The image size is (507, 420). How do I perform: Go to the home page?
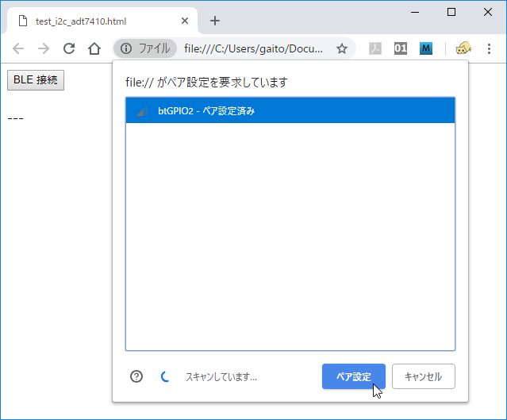pyautogui.click(x=94, y=48)
